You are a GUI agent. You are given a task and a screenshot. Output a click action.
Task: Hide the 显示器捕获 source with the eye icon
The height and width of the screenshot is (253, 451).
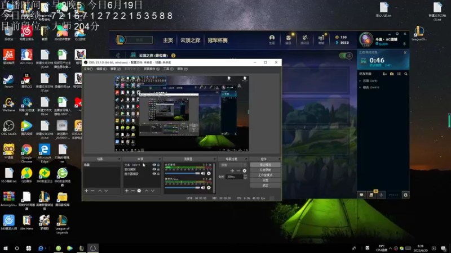(x=154, y=174)
